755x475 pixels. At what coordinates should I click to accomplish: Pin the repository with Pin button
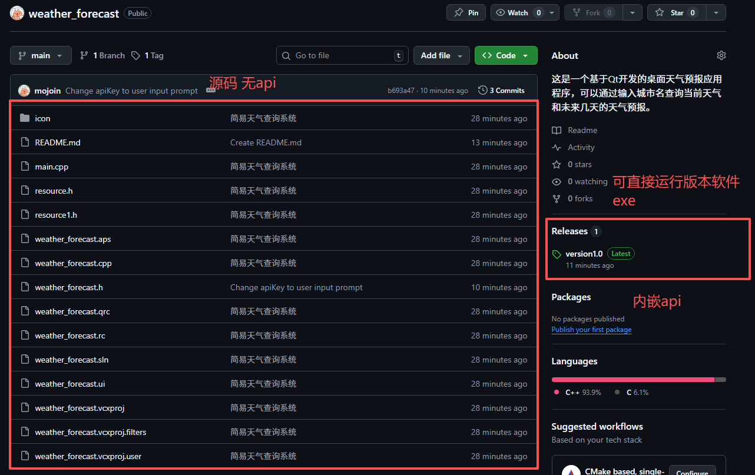pyautogui.click(x=466, y=12)
